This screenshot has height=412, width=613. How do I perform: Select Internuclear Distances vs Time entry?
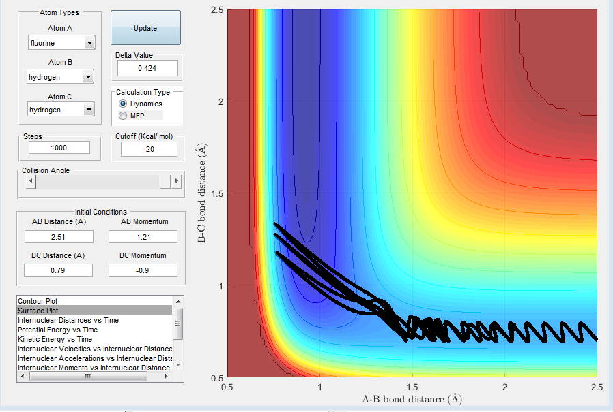[x=68, y=320]
